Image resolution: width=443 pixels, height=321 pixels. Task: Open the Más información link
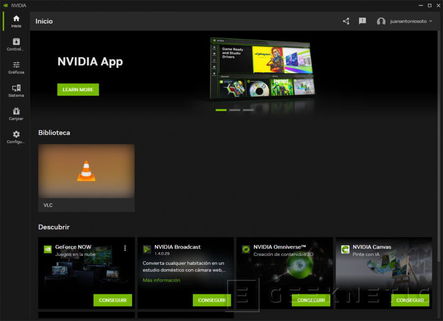pyautogui.click(x=161, y=280)
